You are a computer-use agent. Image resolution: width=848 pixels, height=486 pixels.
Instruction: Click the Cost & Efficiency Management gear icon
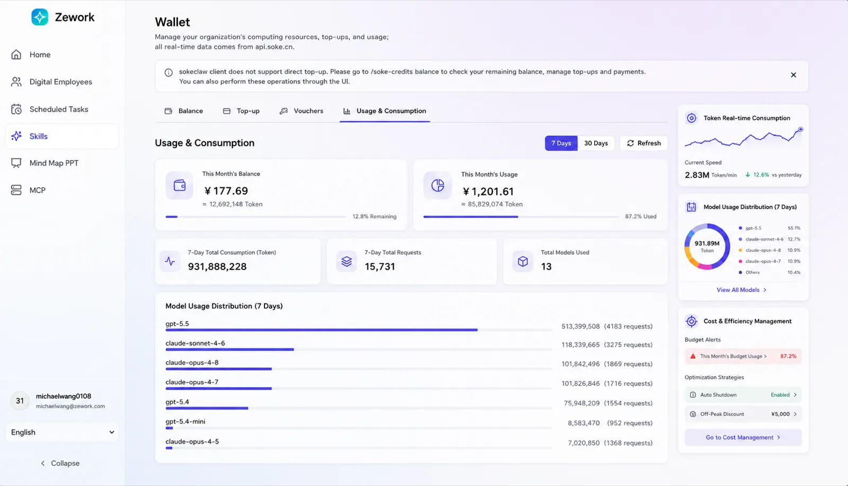tap(692, 321)
